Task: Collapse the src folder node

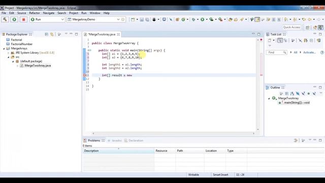Action: click(8, 57)
